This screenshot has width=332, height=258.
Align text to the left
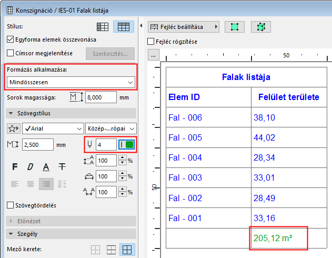[15, 184]
